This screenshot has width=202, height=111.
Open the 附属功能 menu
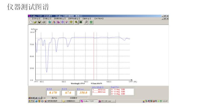click(x=59, y=19)
